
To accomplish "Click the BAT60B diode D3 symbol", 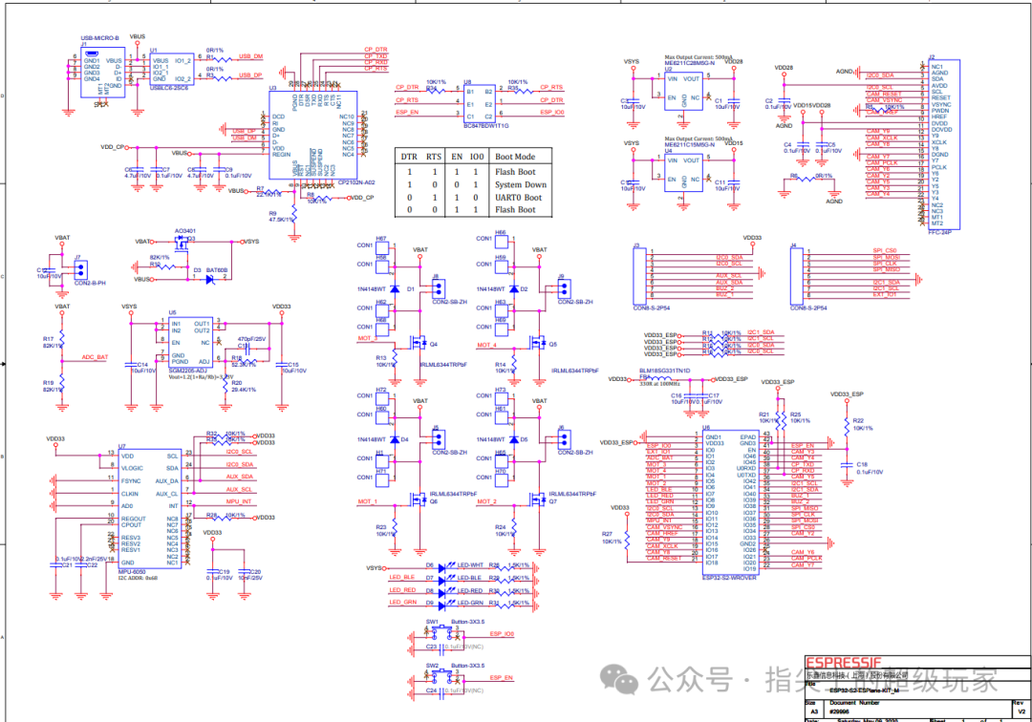I will pyautogui.click(x=209, y=279).
